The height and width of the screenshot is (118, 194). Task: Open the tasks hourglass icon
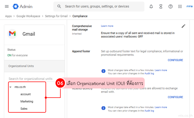pyautogui.click(x=161, y=6)
